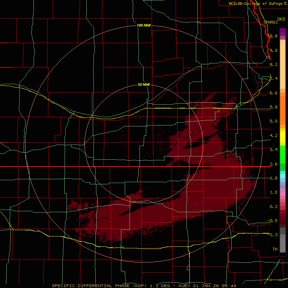Screen dimensions: 288x288
Task: Click the bright yellow segment of color bar
Action: click(283, 137)
